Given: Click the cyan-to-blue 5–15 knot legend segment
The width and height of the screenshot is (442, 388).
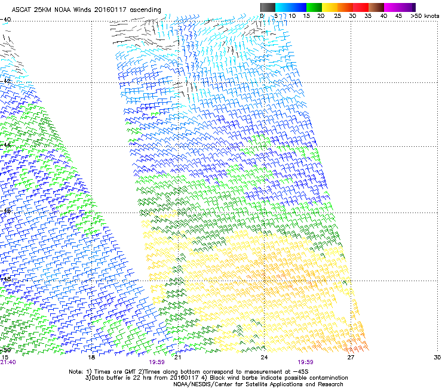Looking at the screenshot, I should click(291, 7).
